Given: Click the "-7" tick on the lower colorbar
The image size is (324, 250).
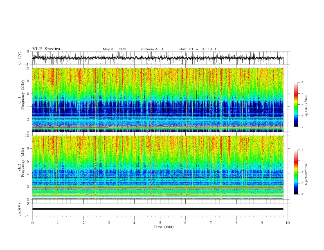Looking at the screenshot, I should [x=301, y=194].
